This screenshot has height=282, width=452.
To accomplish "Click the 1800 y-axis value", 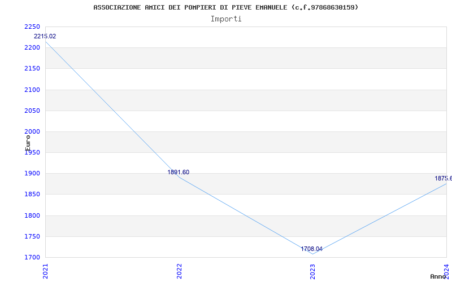I will point(32,215).
